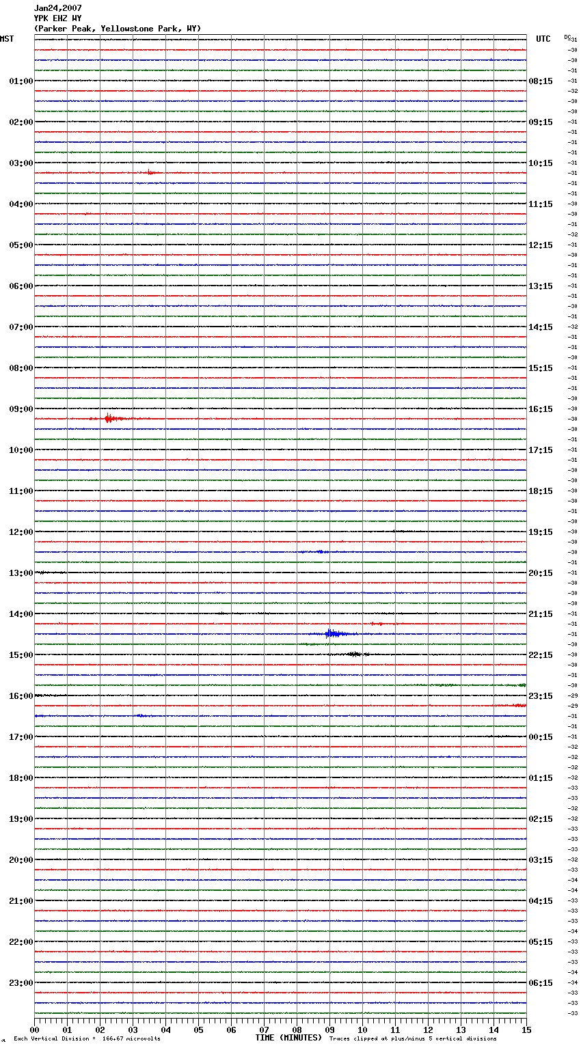Select the 14:00 MST time label

point(21,614)
